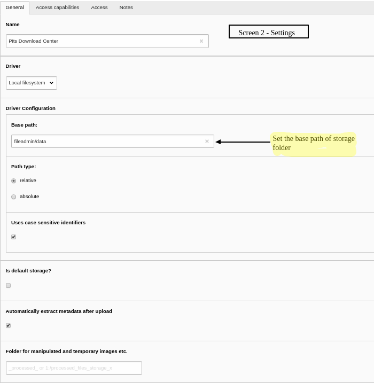
Task: Open the Access capabilities tab
Action: pos(57,7)
